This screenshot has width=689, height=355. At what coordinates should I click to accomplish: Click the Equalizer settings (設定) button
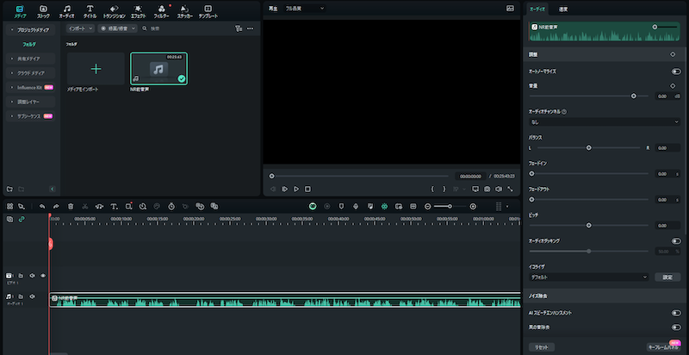pyautogui.click(x=667, y=277)
